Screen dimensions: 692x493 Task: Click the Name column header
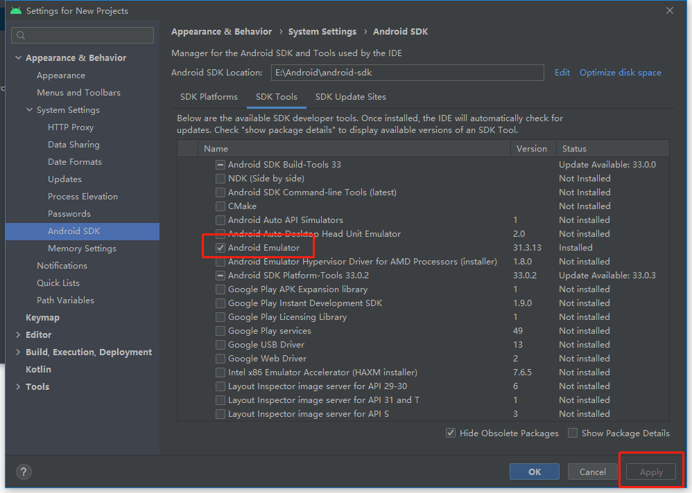coord(354,148)
